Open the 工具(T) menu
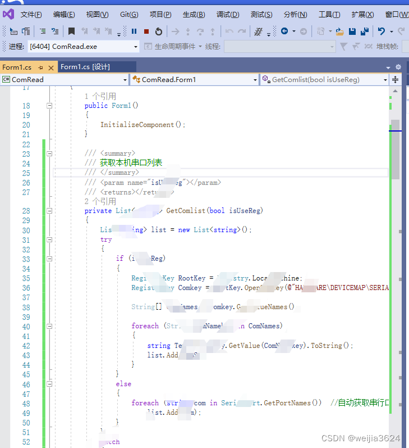Screen dimensions: 409x448 (x=329, y=14)
